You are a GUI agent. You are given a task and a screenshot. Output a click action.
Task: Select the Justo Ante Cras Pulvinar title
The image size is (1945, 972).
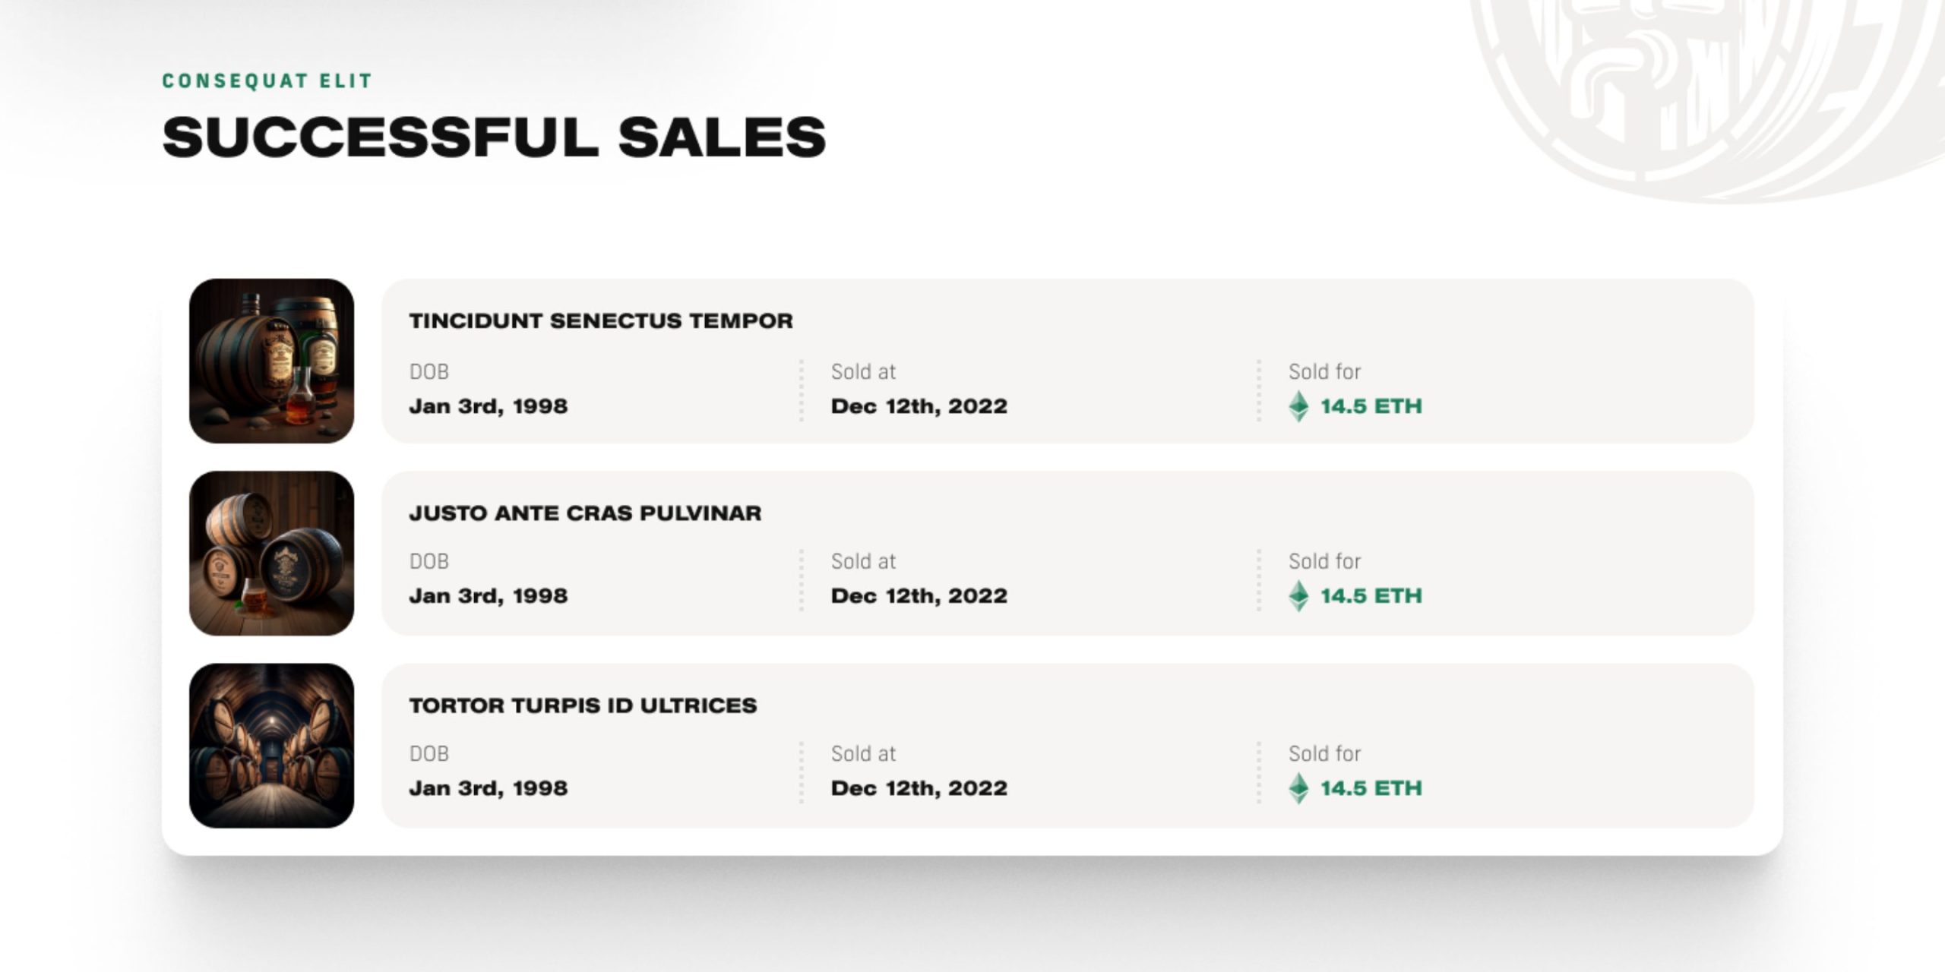[x=585, y=513]
